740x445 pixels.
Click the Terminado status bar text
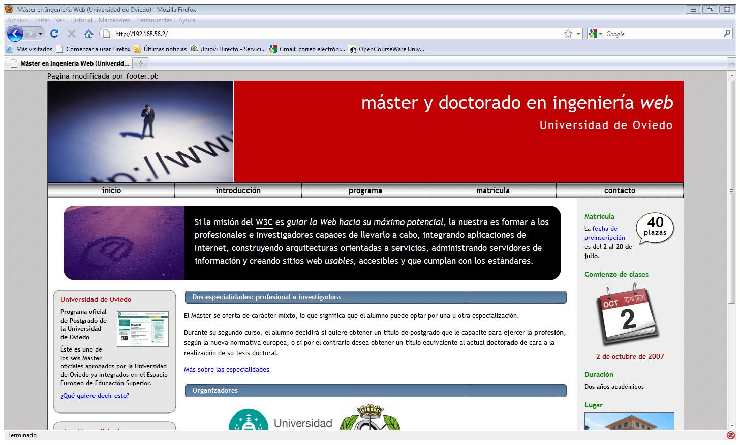[22, 435]
